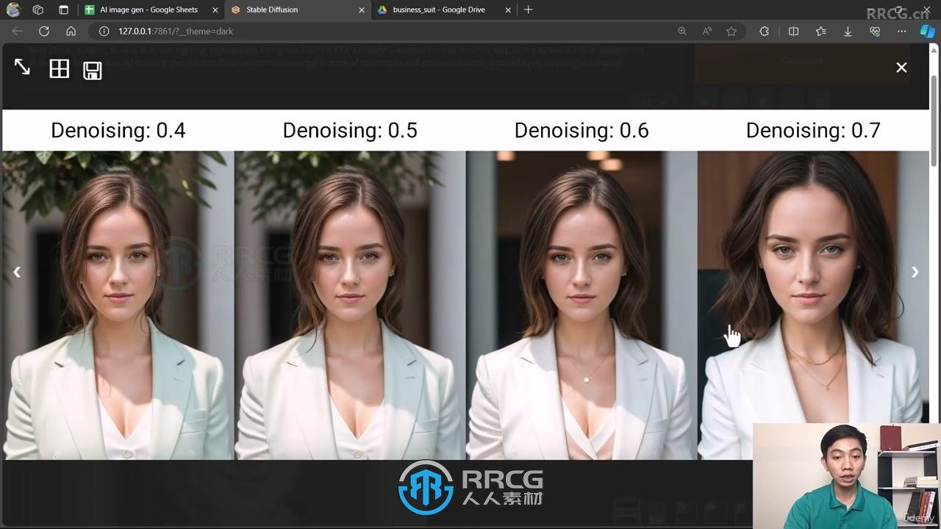Click the browser back arrow

pos(17,31)
